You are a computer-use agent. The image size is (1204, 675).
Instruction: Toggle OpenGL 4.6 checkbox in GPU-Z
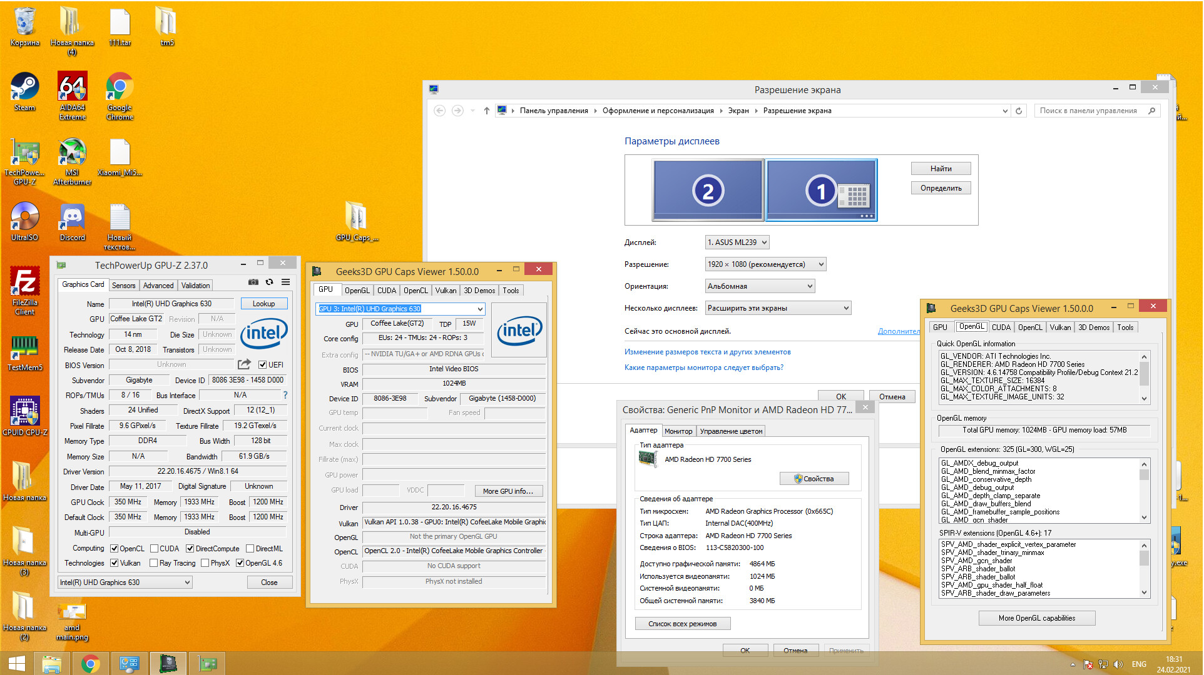[x=240, y=563]
